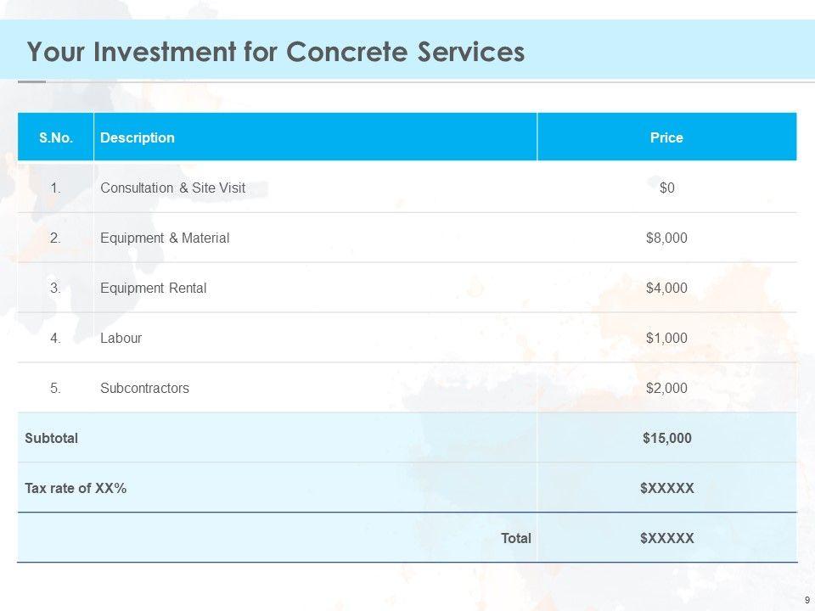
Task: Click the "Consultation & Site Visit" description cell
Action: click(x=172, y=188)
